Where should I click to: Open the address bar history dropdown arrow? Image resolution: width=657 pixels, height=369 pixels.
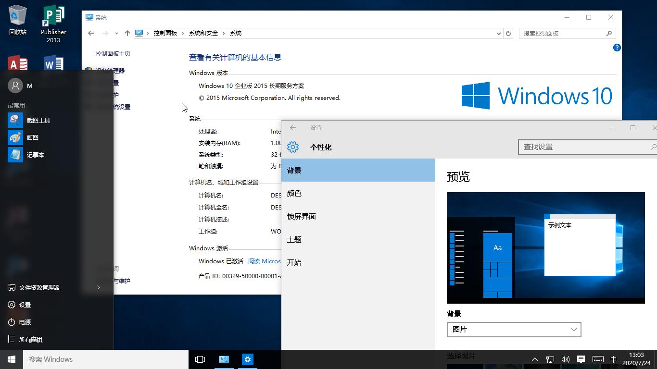click(499, 33)
